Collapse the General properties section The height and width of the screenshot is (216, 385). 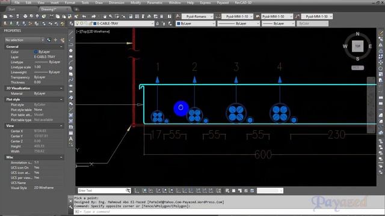pyautogui.click(x=61, y=47)
